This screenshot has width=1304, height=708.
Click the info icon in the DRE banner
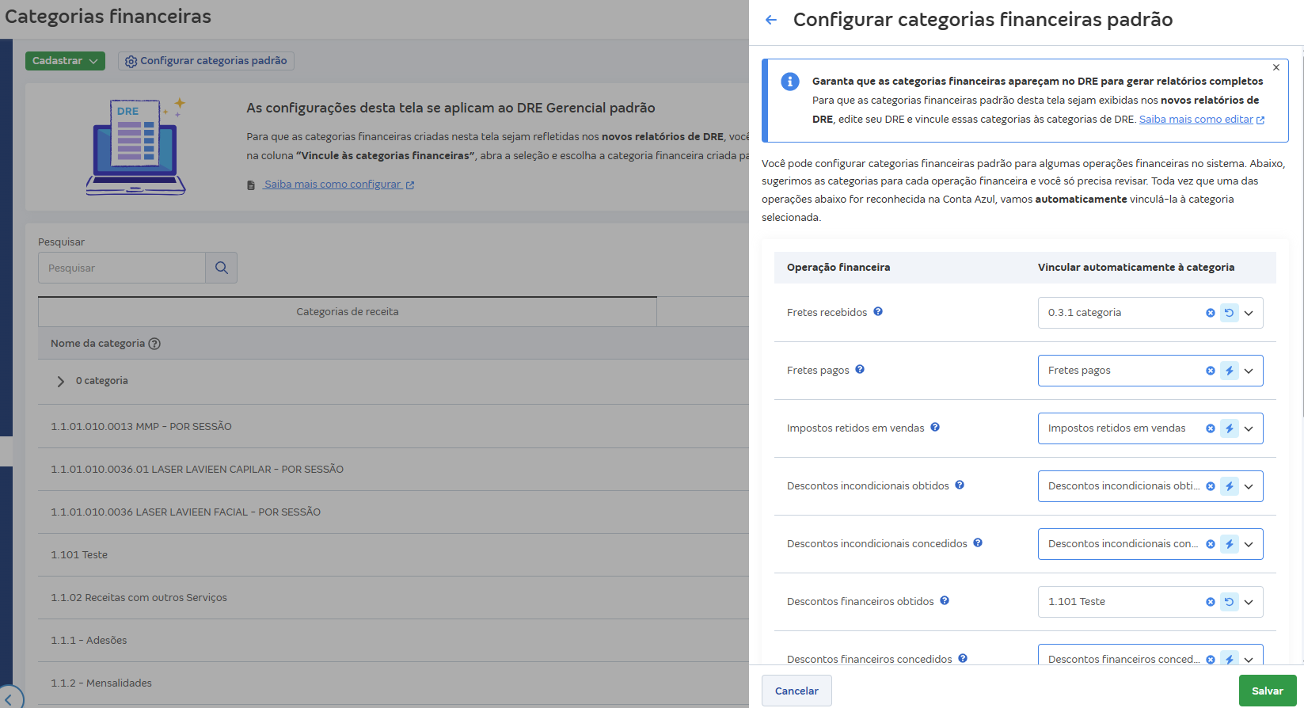tap(790, 82)
